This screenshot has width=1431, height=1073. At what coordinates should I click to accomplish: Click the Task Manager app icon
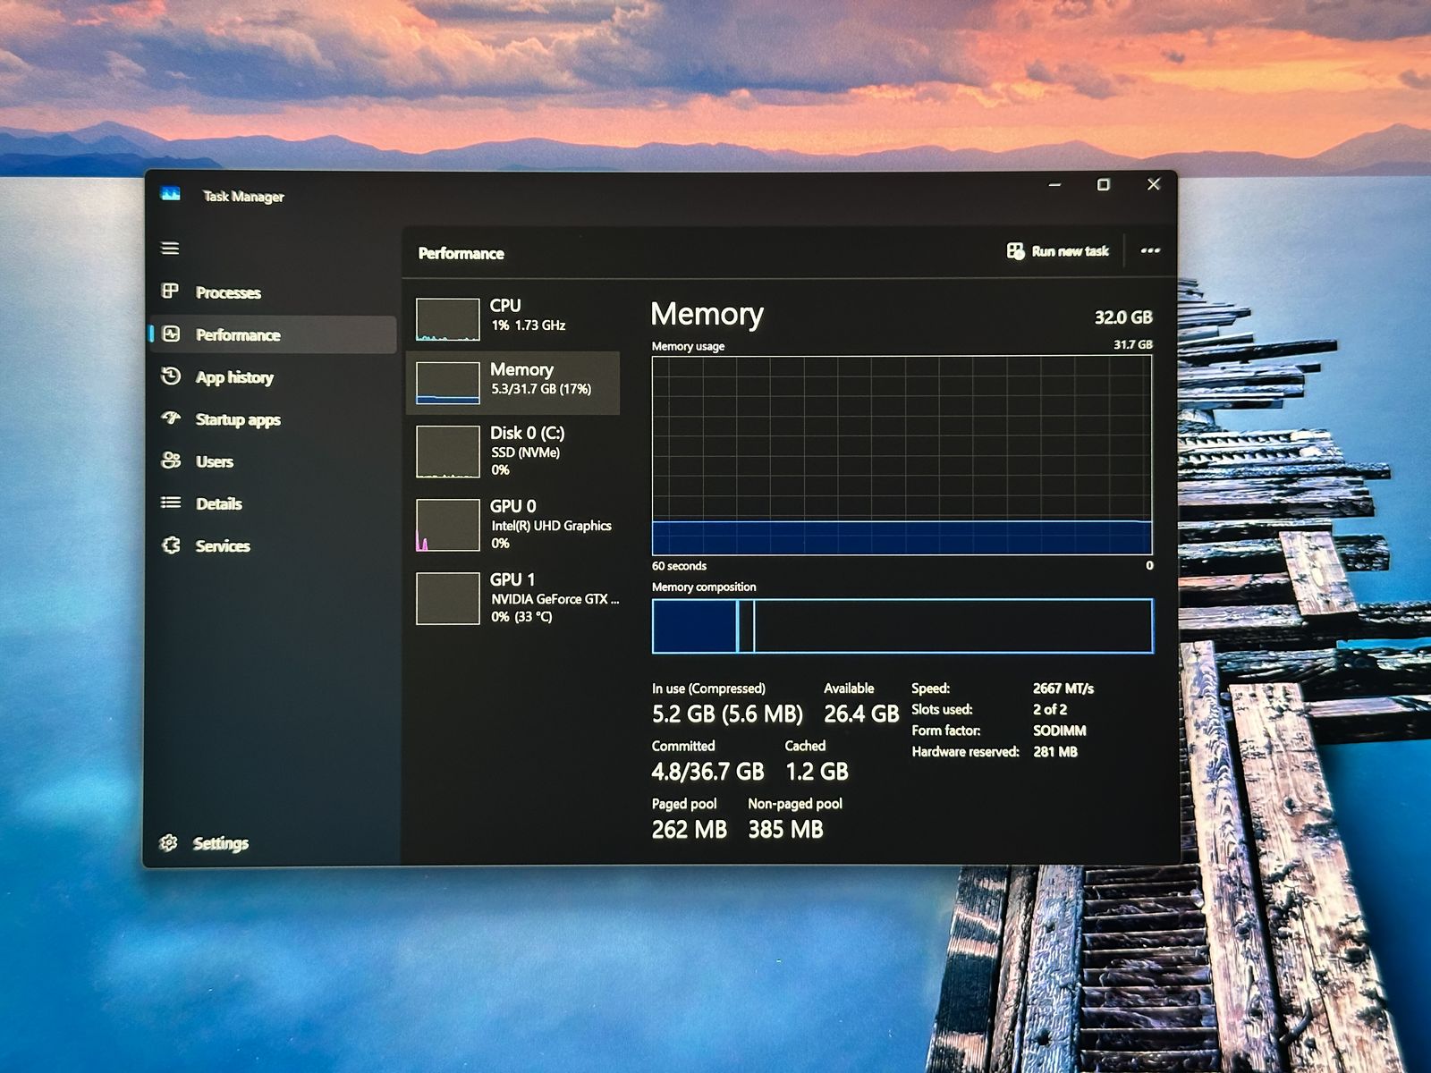coord(170,194)
